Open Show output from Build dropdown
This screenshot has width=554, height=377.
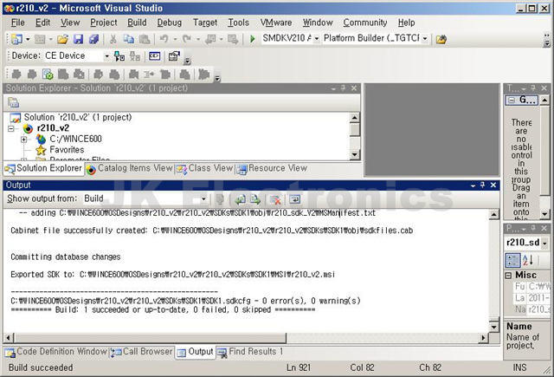tap(203, 199)
